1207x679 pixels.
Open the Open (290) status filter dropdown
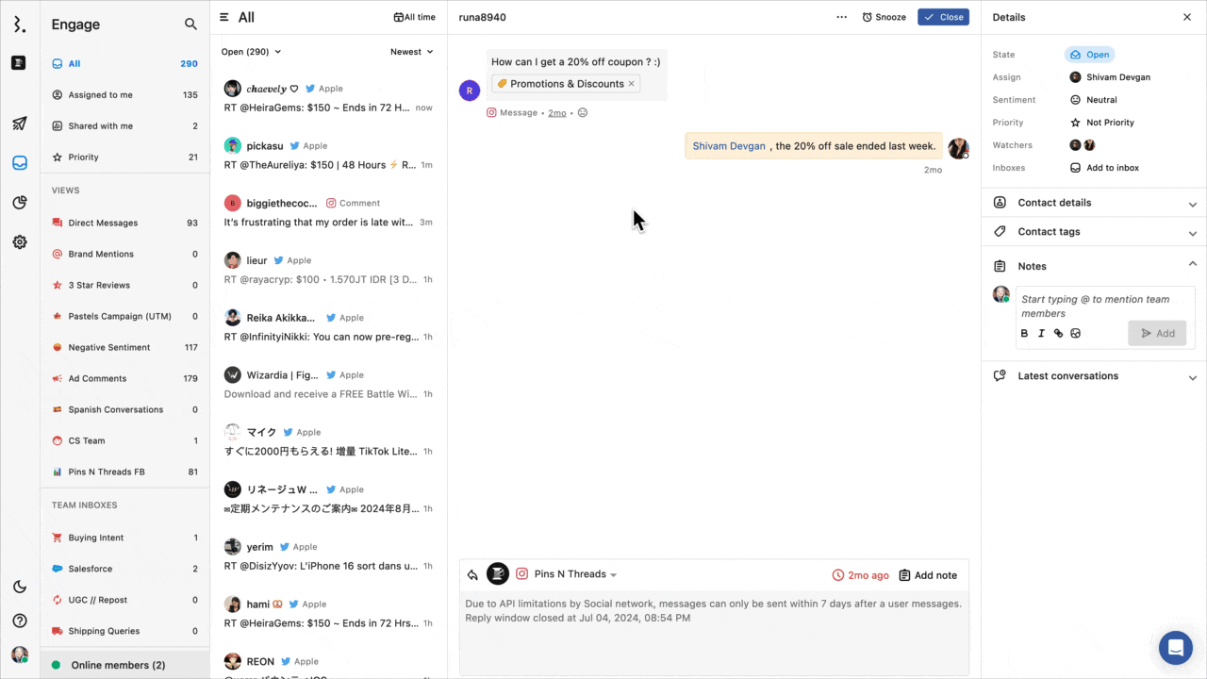(251, 52)
